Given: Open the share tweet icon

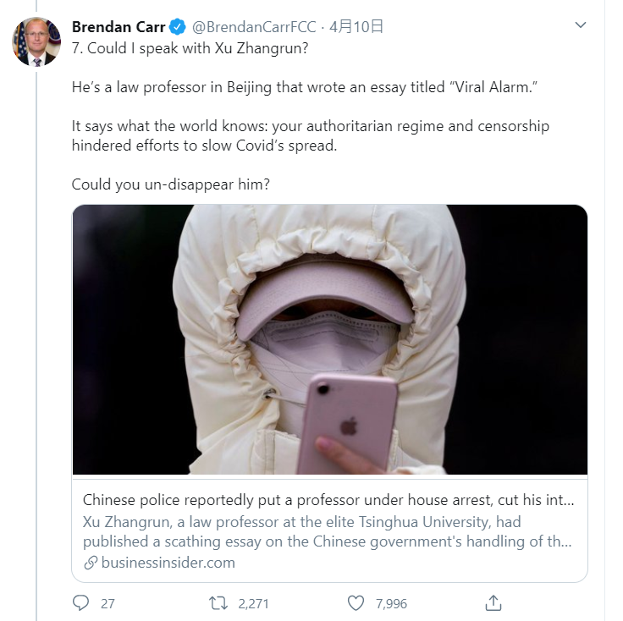Looking at the screenshot, I should tap(493, 603).
